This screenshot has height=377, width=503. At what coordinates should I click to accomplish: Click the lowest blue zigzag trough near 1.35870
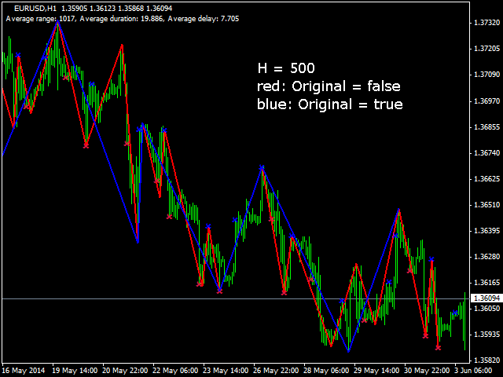[x=348, y=350]
